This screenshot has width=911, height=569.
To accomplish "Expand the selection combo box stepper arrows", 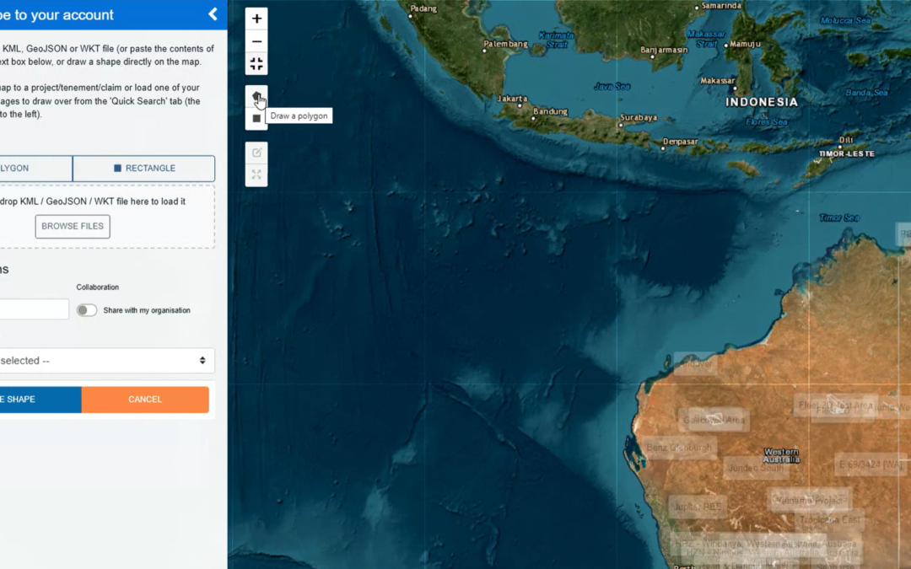I will [x=202, y=360].
